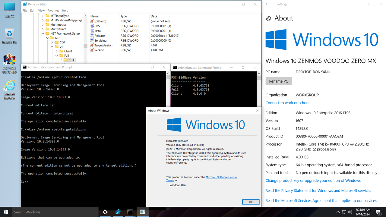Click the Search Windows box
Image resolution: width=386 pixels, height=217 pixels.
pos(55,212)
